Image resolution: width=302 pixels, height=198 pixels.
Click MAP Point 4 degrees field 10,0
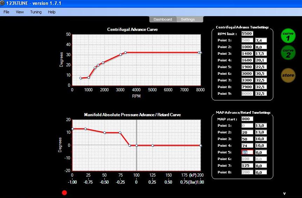click(x=261, y=146)
